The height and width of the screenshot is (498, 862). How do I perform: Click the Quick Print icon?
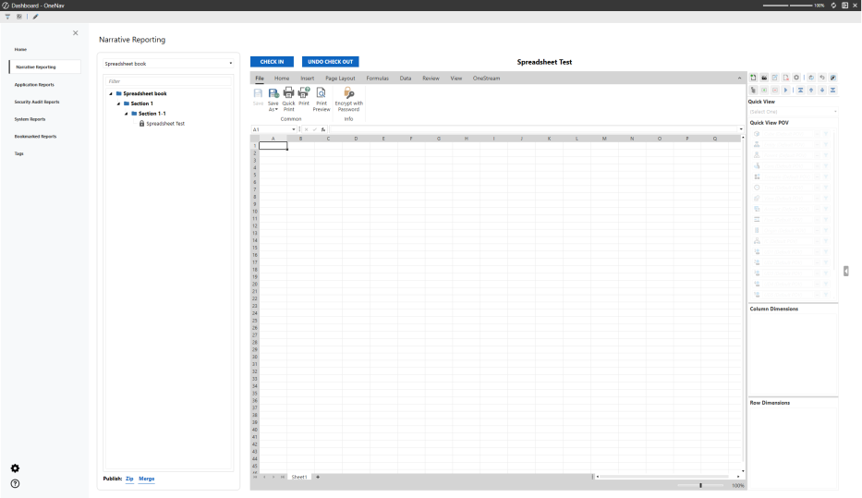pyautogui.click(x=288, y=93)
